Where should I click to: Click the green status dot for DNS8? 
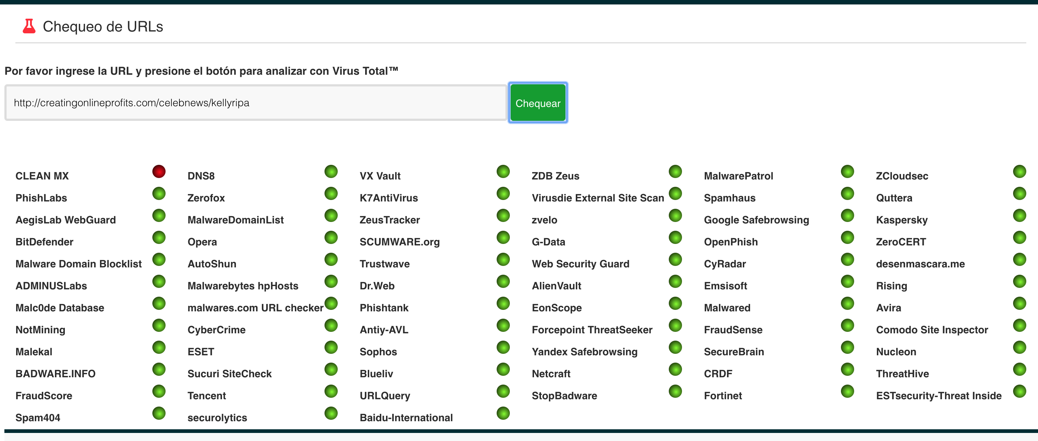click(331, 171)
